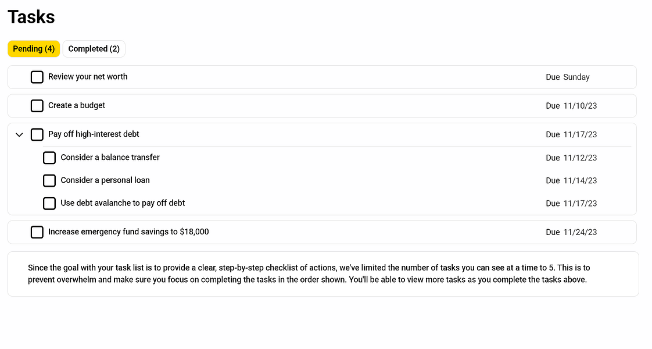Image resolution: width=652 pixels, height=349 pixels.
Task: Click the Due Sunday date
Action: (568, 77)
